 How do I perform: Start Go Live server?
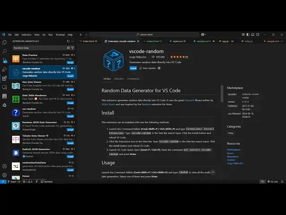[x=273, y=181]
